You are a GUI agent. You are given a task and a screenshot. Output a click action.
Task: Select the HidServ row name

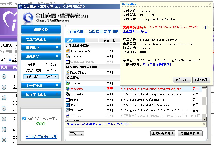click(x=76, y=116)
